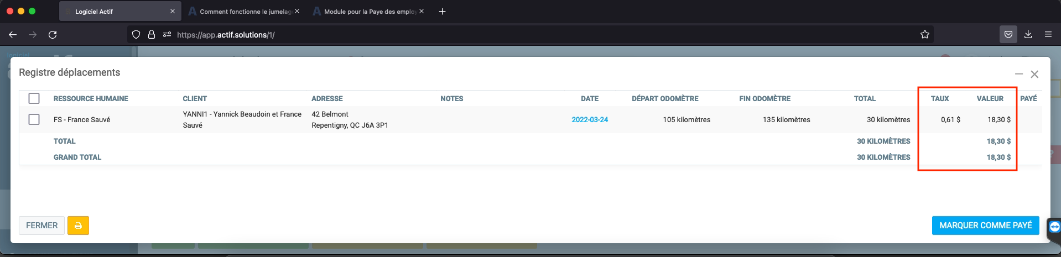The height and width of the screenshot is (257, 1061).
Task: Click the browser reload icon
Action: (53, 35)
